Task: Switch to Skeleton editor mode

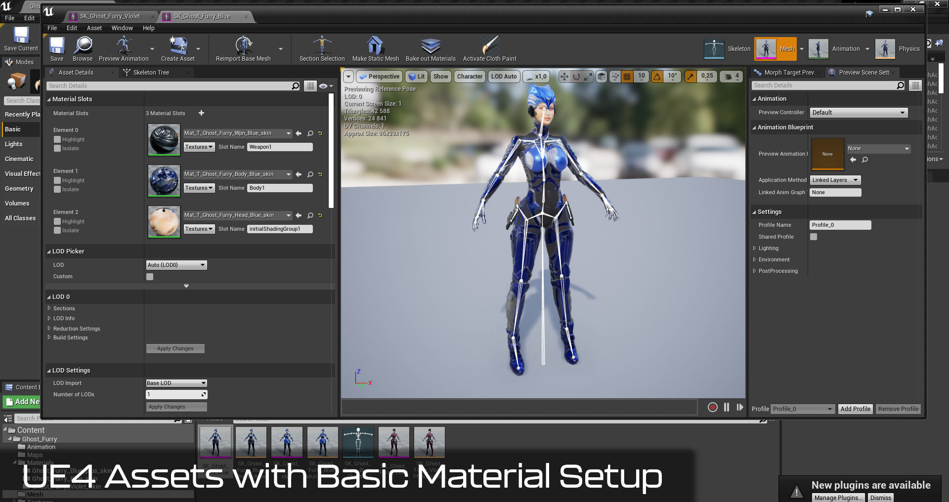Action: [x=727, y=49]
